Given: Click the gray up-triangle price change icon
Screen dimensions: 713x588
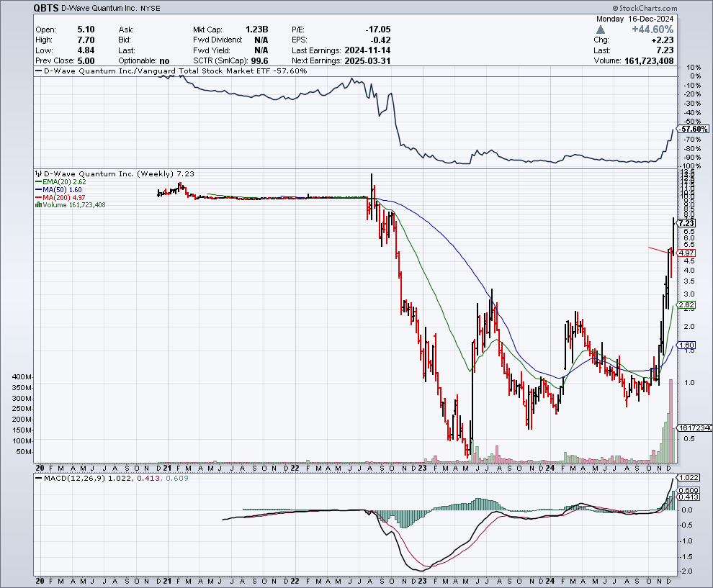Looking at the screenshot, I should [x=600, y=30].
